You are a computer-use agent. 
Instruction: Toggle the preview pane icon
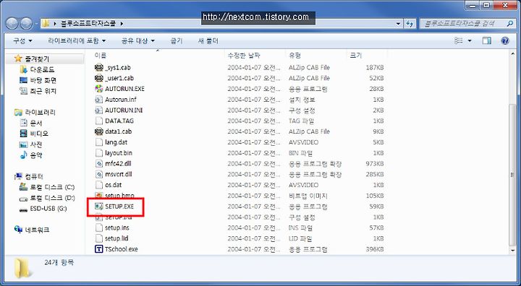click(486, 41)
